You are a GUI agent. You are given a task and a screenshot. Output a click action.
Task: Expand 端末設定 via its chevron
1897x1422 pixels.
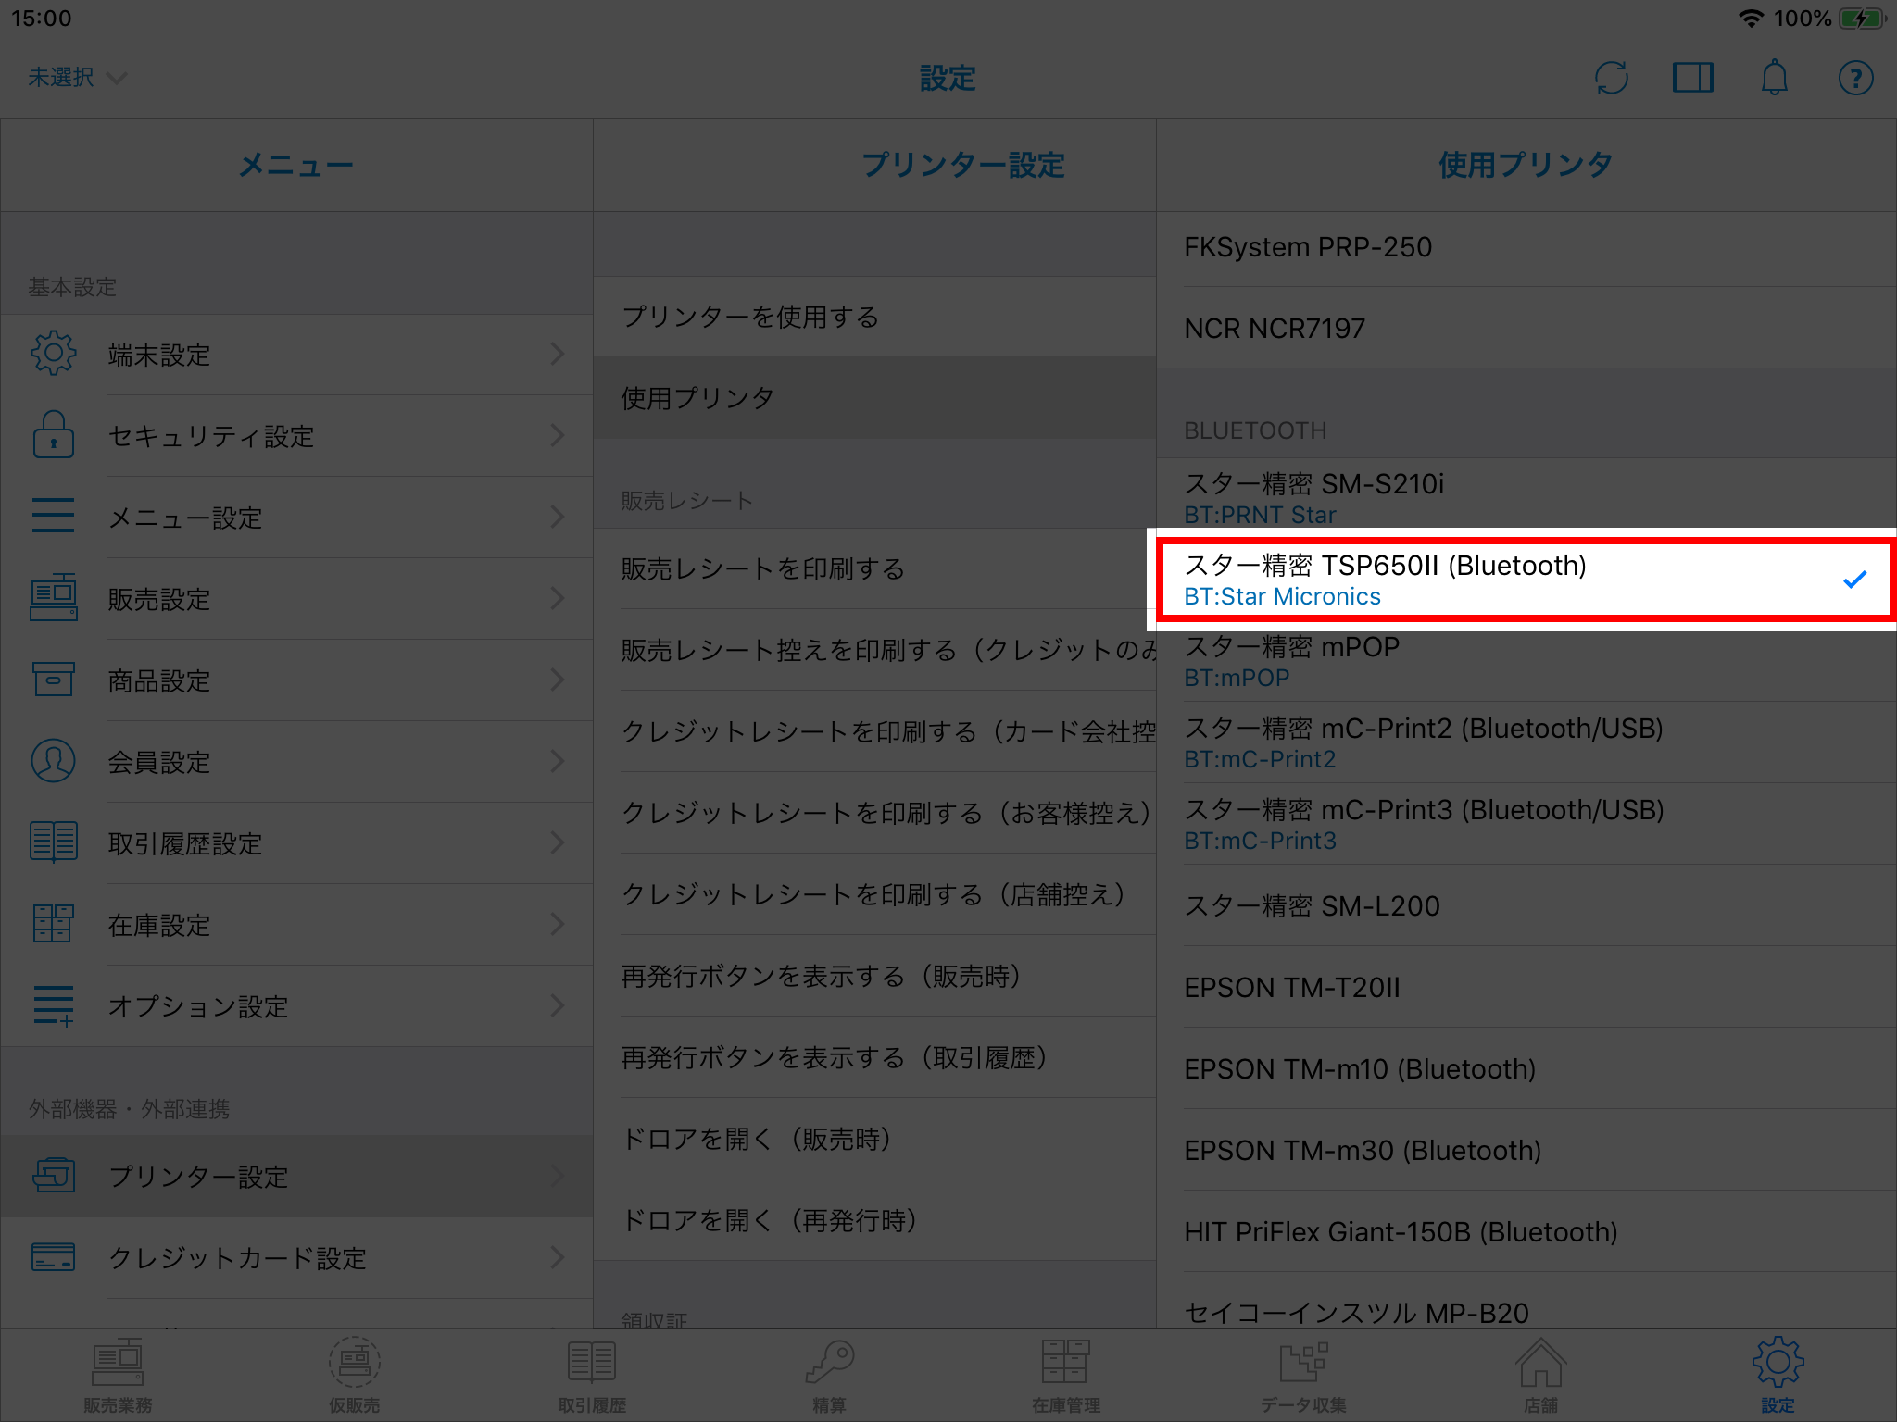pos(557,354)
